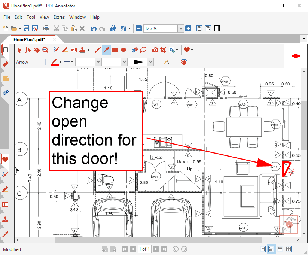
Task: Select the Eraser tool
Action: [x=135, y=50]
